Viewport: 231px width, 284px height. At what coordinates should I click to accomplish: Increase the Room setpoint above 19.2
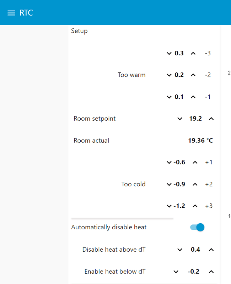(211, 119)
